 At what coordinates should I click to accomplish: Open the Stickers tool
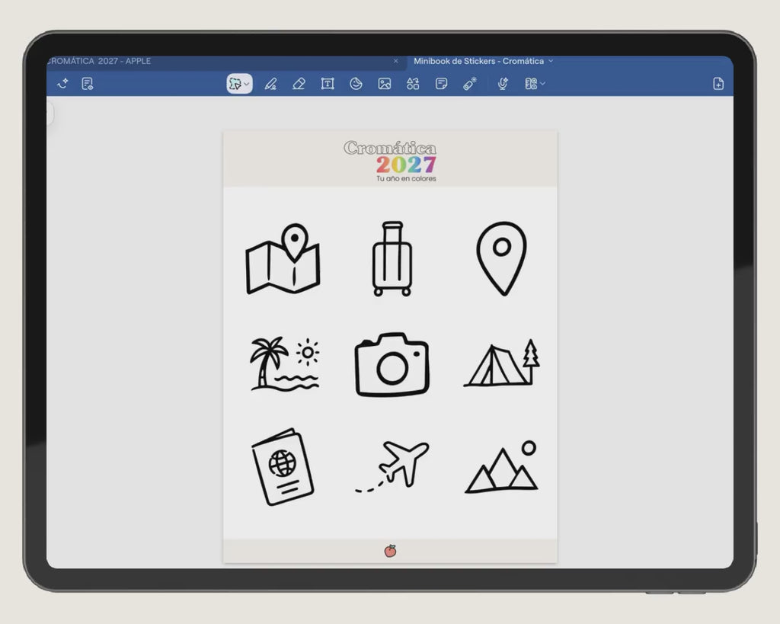coord(356,84)
